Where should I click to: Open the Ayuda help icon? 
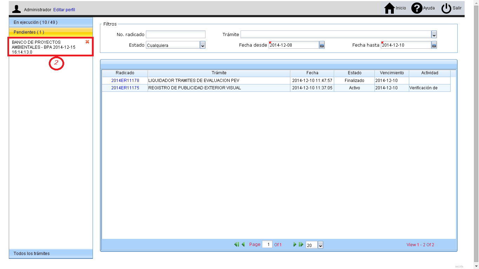point(417,8)
